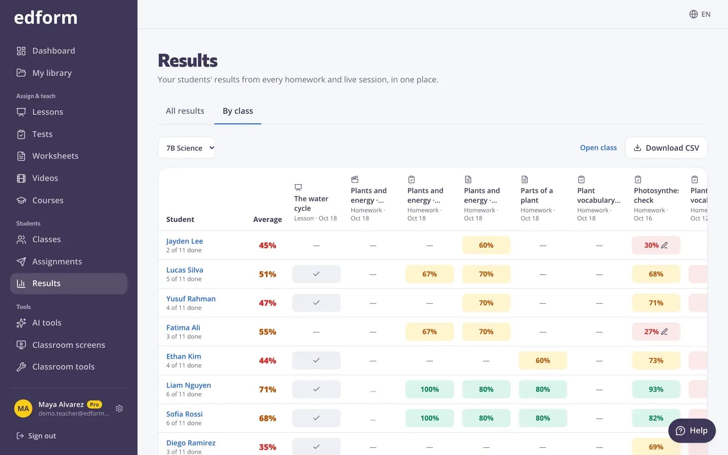The width and height of the screenshot is (728, 455).
Task: Click the Average column header
Action: [268, 219]
